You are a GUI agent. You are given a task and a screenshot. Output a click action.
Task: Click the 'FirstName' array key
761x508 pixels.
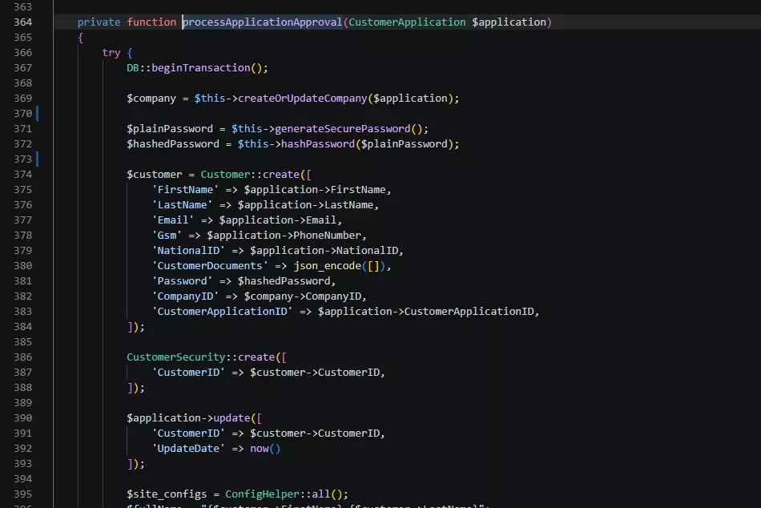point(185,189)
